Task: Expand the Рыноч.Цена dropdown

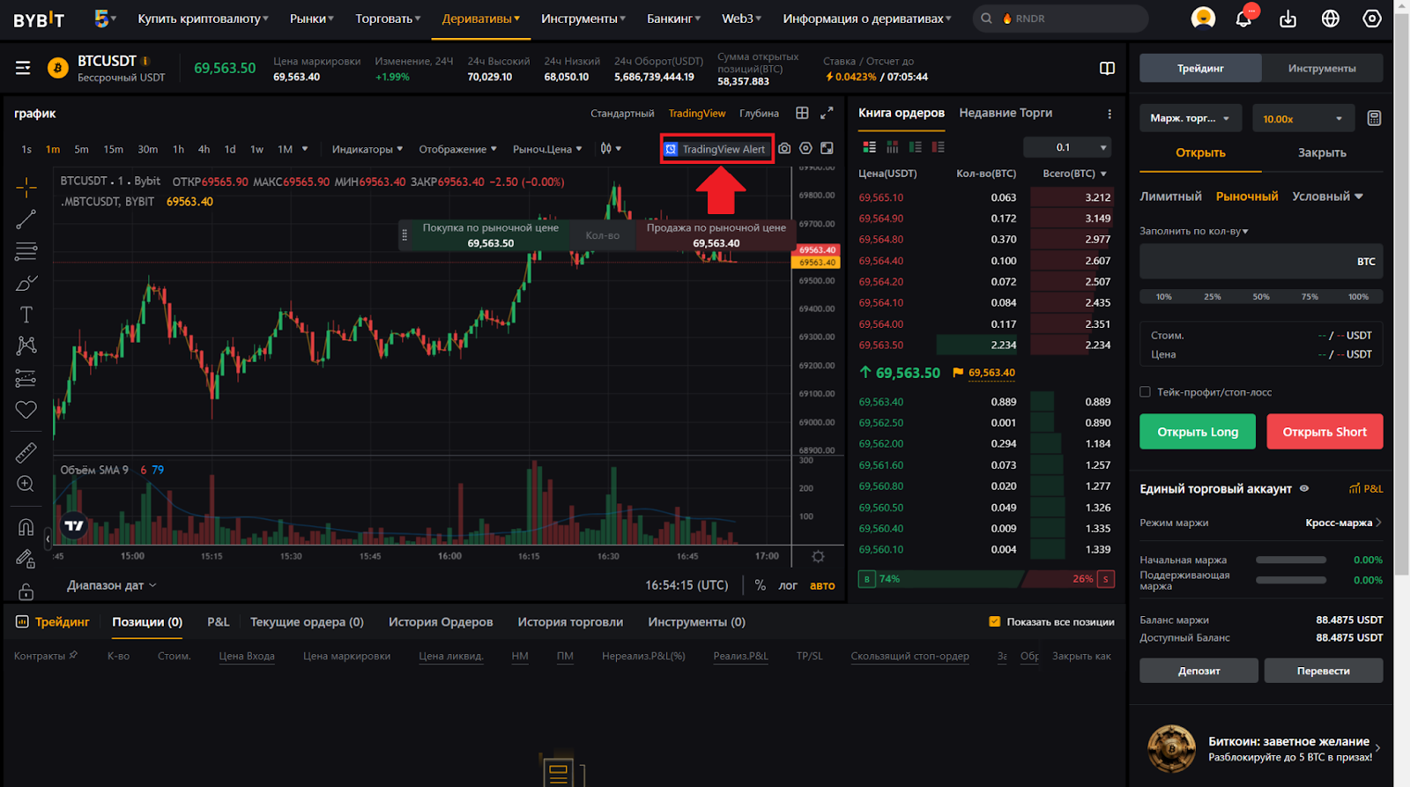Action: pyautogui.click(x=547, y=149)
